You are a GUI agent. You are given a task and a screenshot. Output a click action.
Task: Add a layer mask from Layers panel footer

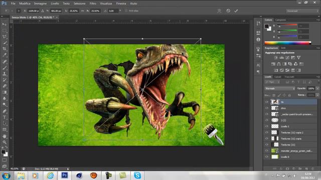coord(287,169)
